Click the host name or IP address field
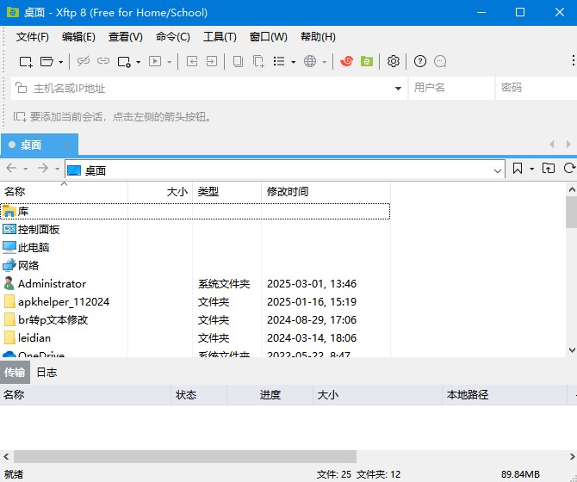577x482 pixels. click(x=209, y=89)
